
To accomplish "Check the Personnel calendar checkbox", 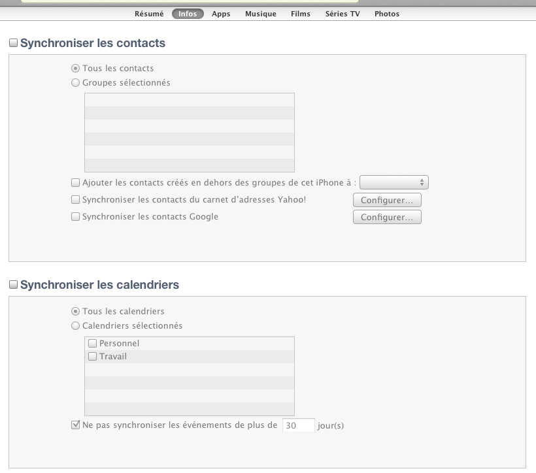I will tap(92, 343).
